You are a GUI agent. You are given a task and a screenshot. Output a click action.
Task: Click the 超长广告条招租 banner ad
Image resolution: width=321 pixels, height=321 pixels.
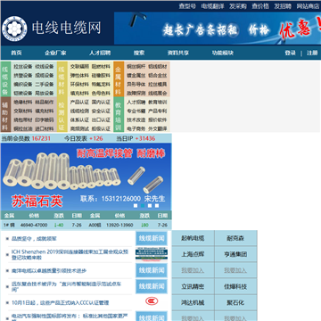218,29
